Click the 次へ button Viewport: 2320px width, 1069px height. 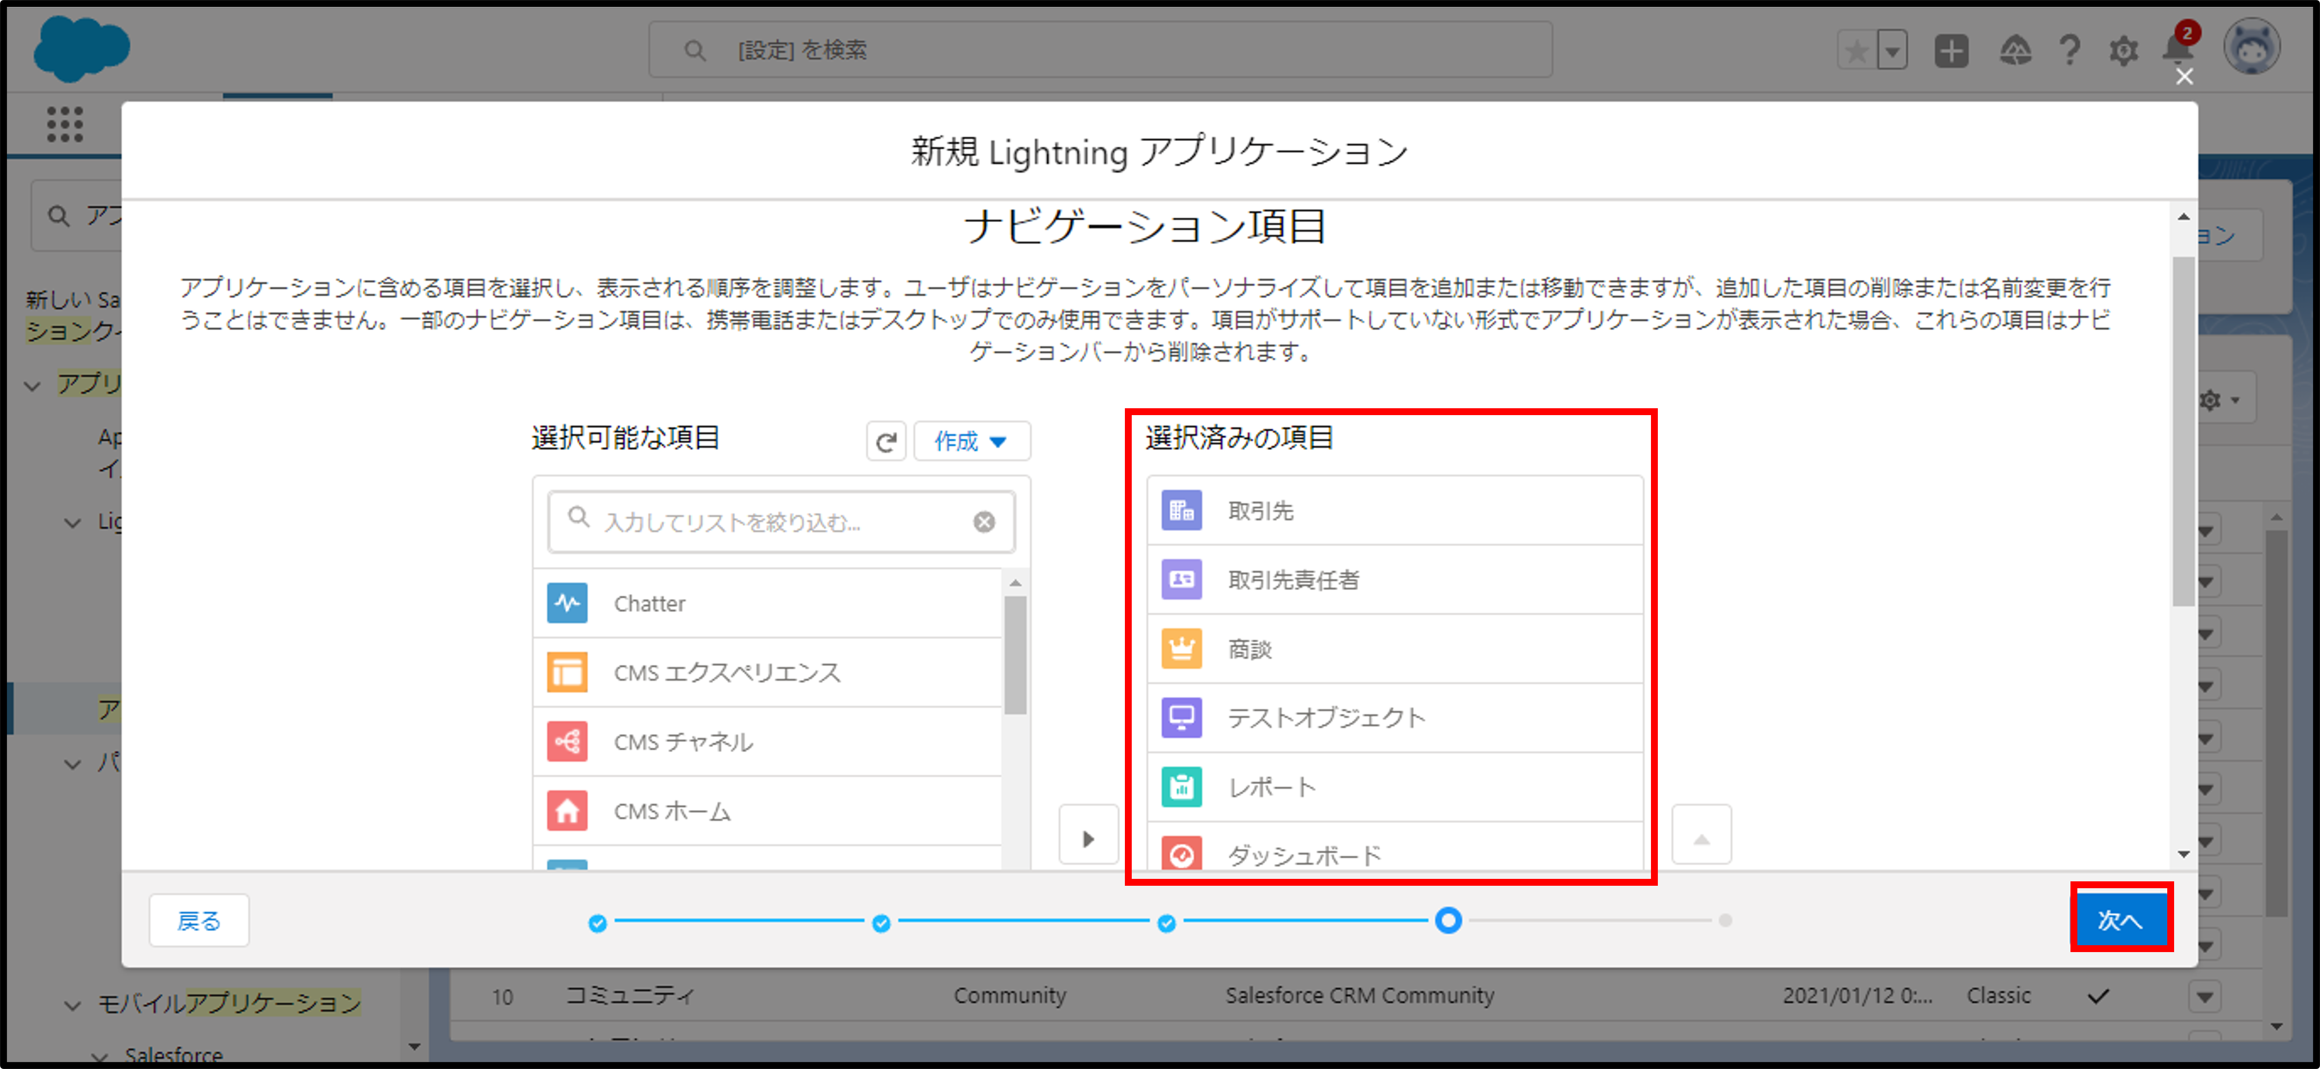[2120, 920]
